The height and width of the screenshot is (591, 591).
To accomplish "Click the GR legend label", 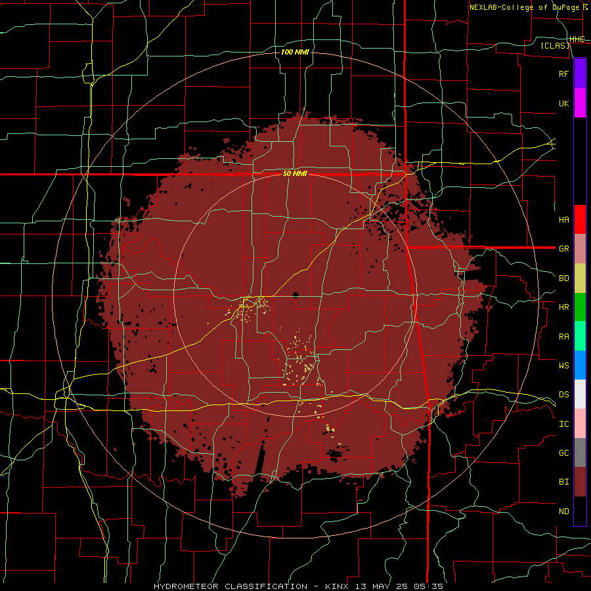I will (564, 249).
